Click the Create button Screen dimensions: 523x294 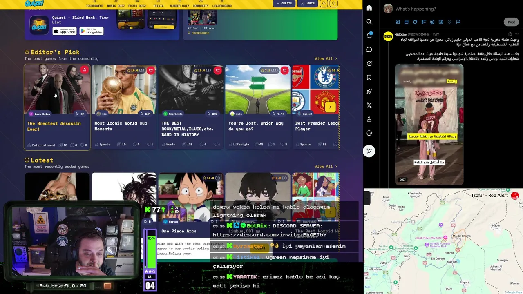(x=284, y=3)
